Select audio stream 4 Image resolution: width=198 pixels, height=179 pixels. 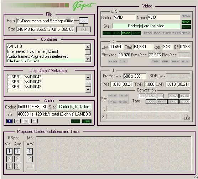point(35,121)
